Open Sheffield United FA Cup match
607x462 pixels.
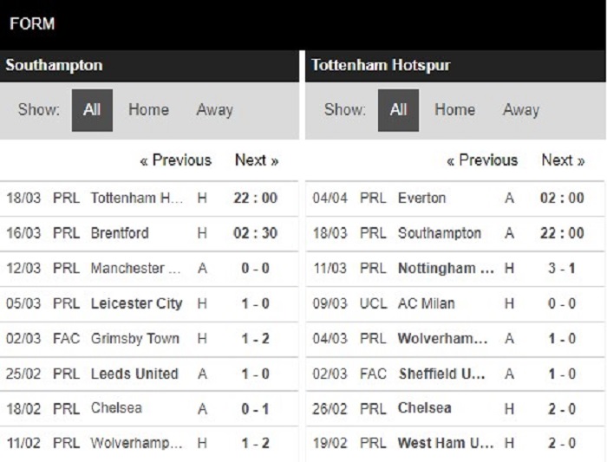455,374
